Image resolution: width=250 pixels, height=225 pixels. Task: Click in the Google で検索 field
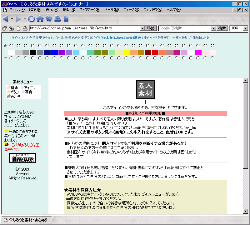185,28
